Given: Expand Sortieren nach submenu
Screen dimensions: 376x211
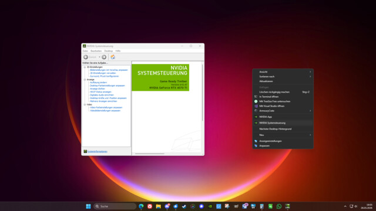Looking at the screenshot, I should click(x=283, y=77).
